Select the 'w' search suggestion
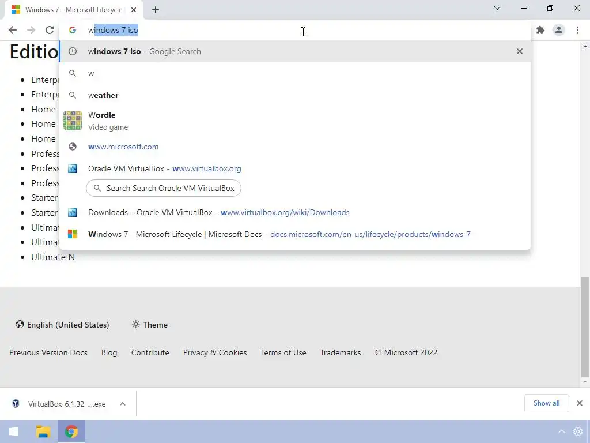 pyautogui.click(x=295, y=73)
